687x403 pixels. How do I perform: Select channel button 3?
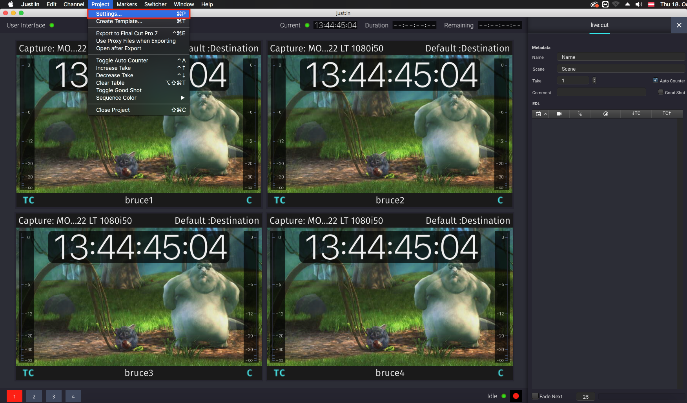(54, 396)
